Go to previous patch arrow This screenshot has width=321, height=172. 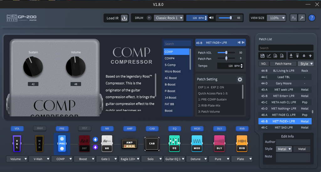click(239, 43)
